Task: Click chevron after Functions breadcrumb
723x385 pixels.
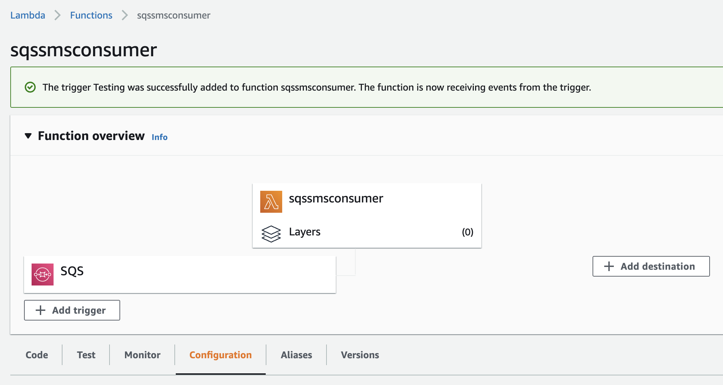Action: 125,15
